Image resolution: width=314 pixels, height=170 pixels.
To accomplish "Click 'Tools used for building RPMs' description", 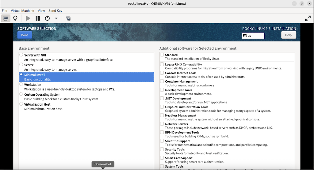I will (x=197, y=136).
